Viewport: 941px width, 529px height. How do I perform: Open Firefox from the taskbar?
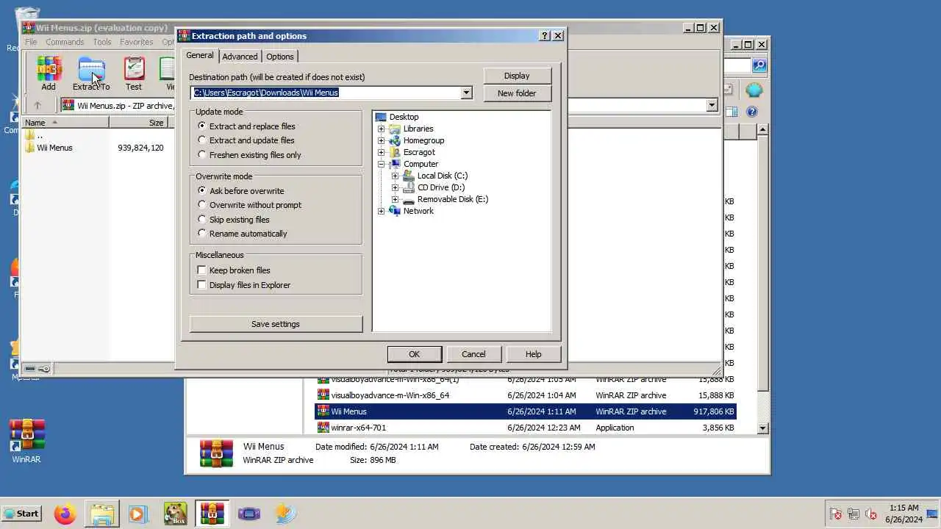pyautogui.click(x=65, y=514)
